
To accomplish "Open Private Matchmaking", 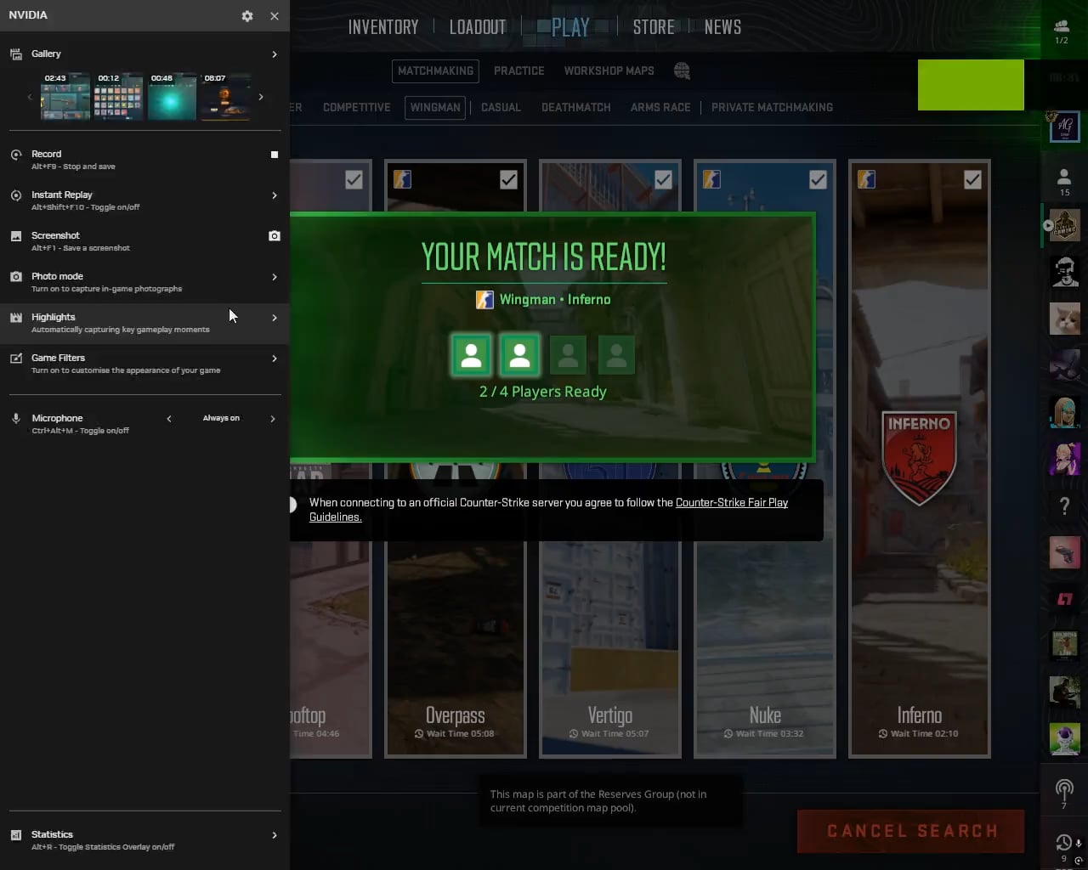I will (772, 108).
